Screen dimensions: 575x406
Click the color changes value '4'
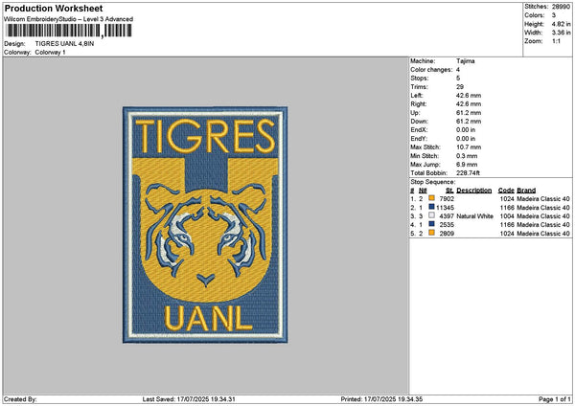[458, 70]
